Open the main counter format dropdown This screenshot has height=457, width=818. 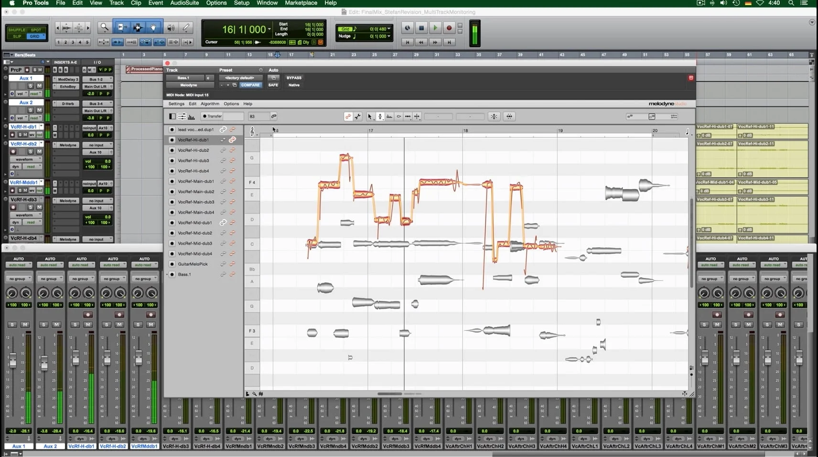pyautogui.click(x=269, y=29)
